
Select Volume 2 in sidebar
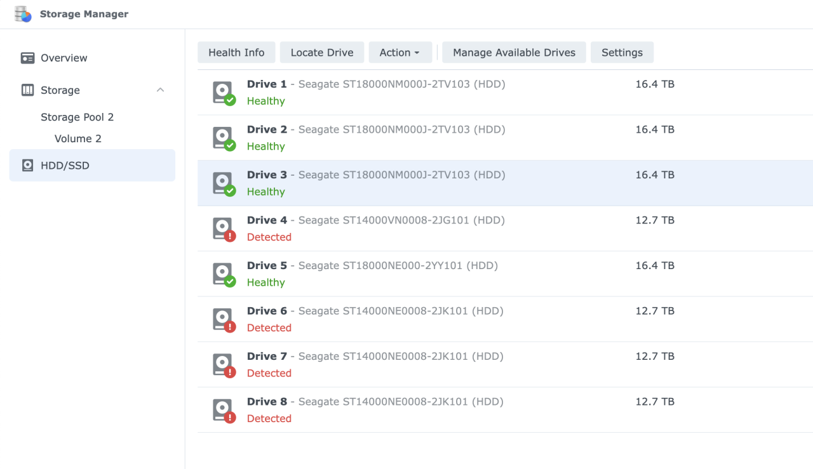pos(77,139)
